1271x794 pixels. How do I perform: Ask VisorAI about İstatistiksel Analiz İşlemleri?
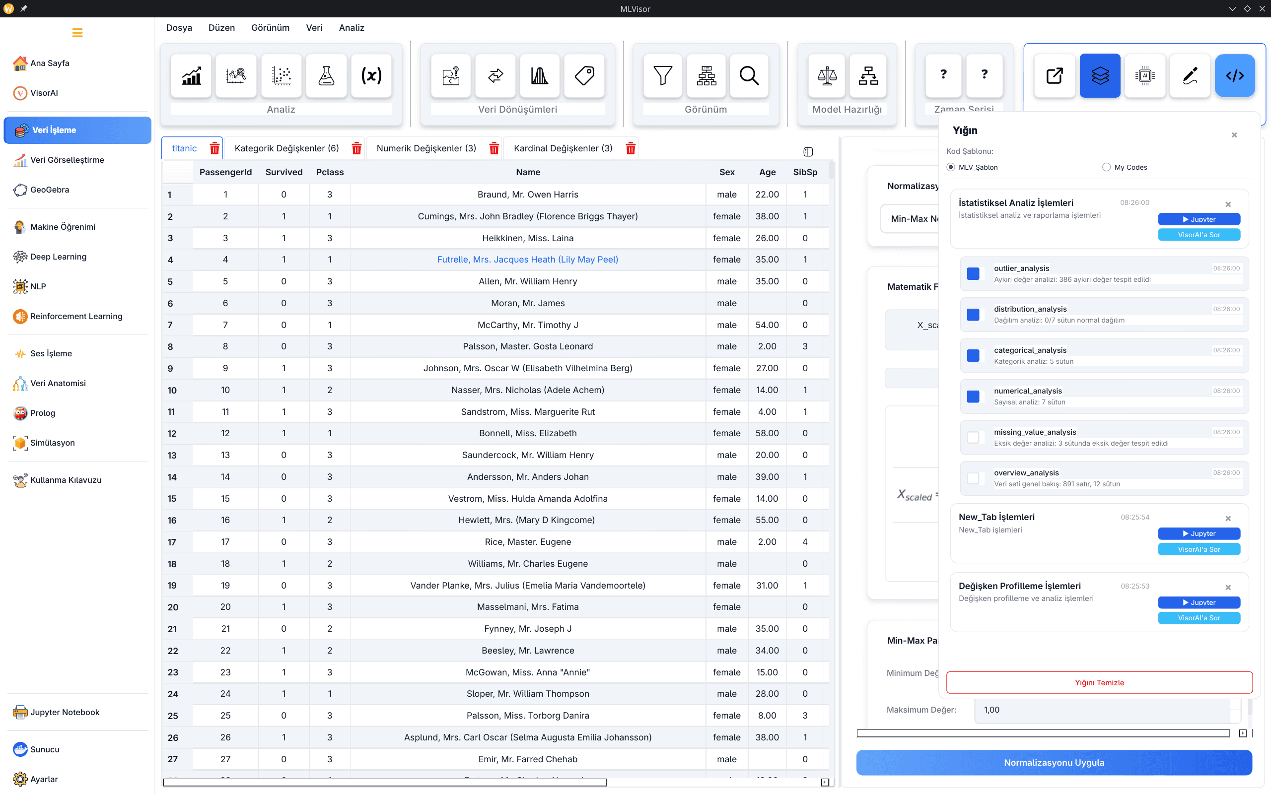[x=1199, y=235]
